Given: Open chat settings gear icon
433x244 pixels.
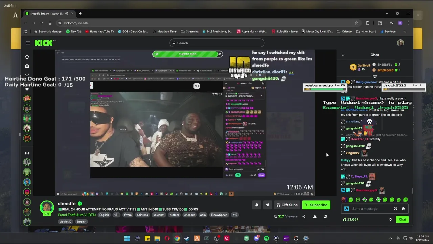Looking at the screenshot, I should pos(390,219).
